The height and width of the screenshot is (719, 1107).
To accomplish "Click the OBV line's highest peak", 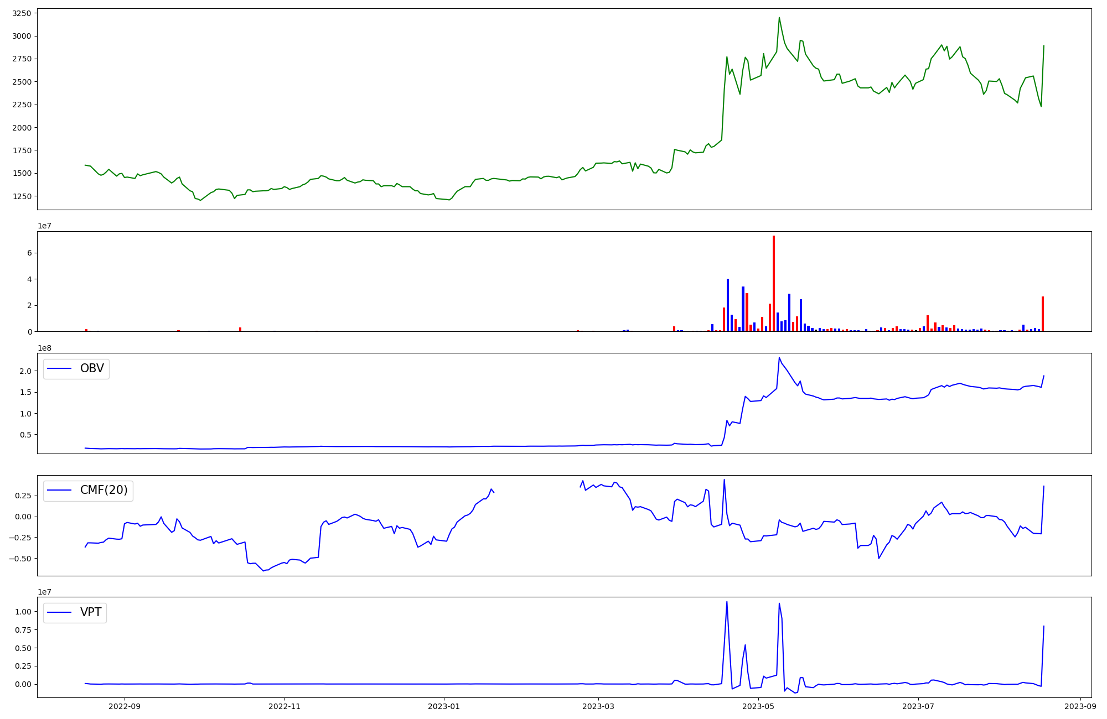I will 779,358.
